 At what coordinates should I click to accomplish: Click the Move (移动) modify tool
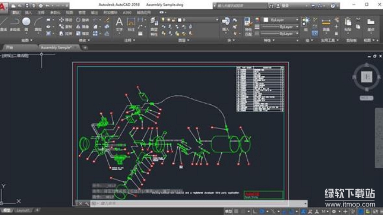pyautogui.click(x=66, y=20)
